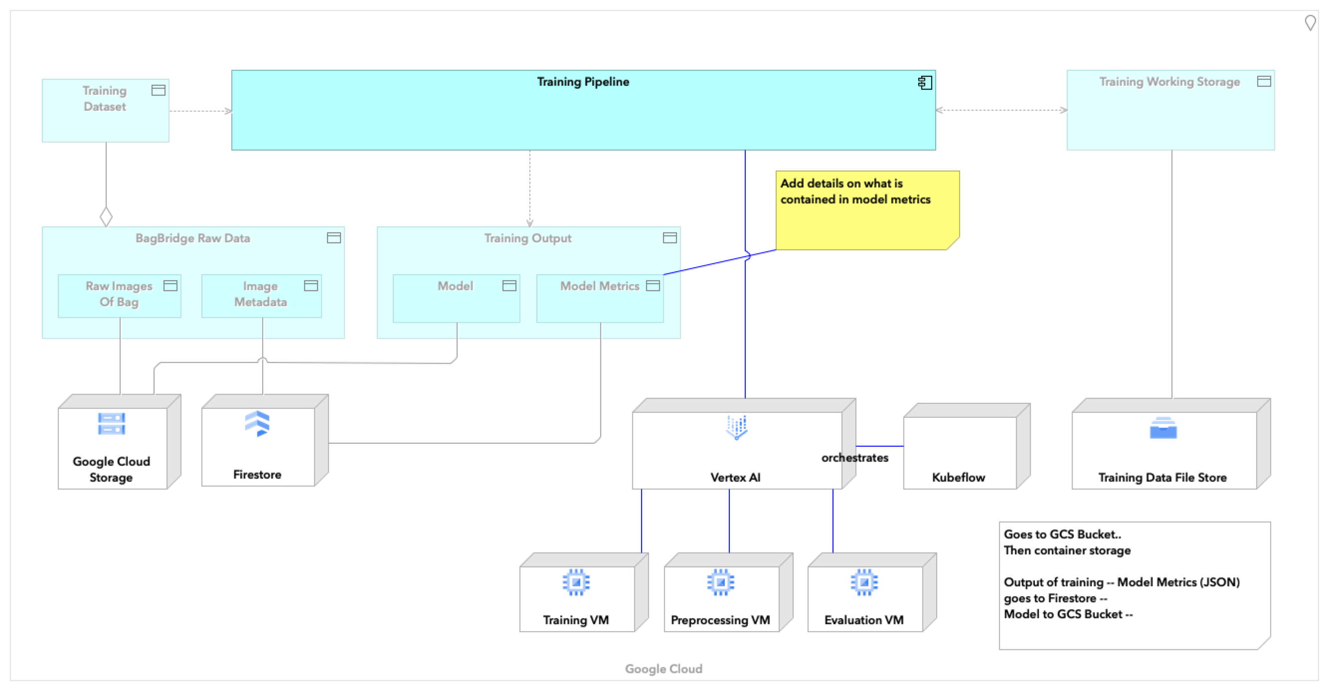Expand the Training Output group

pyautogui.click(x=669, y=238)
